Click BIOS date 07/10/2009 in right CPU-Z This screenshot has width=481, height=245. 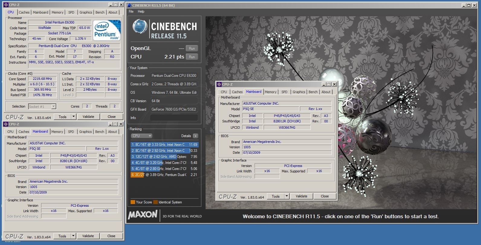[x=287, y=152]
